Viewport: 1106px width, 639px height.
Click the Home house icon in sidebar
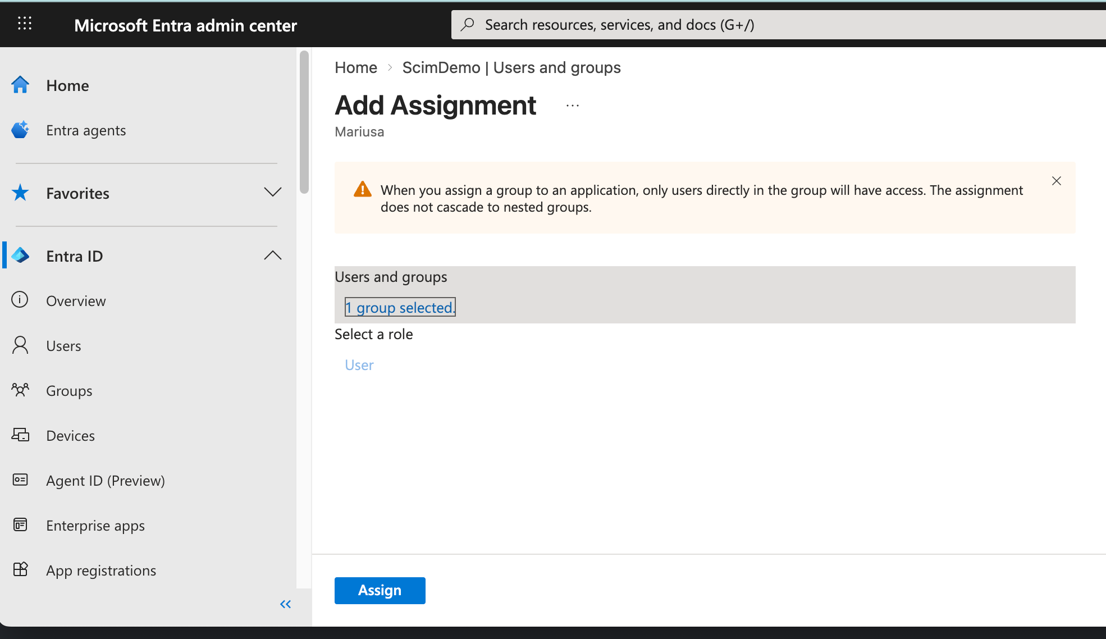(20, 85)
